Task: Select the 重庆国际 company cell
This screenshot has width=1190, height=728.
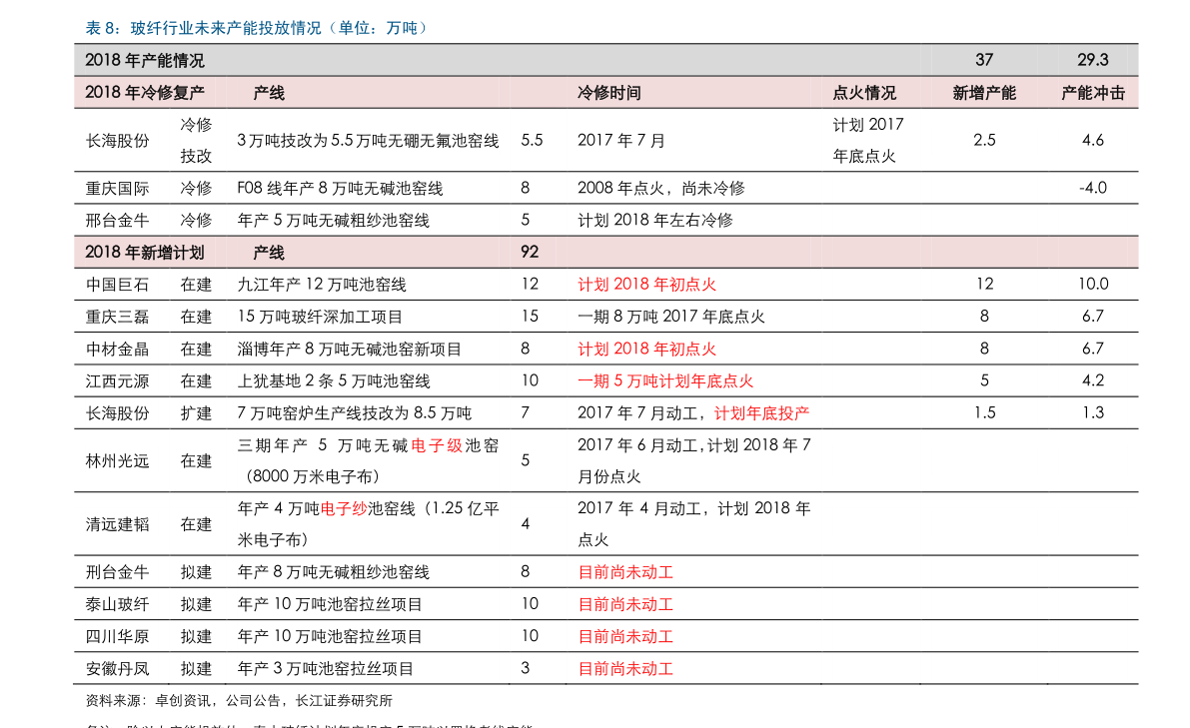Action: 117,188
